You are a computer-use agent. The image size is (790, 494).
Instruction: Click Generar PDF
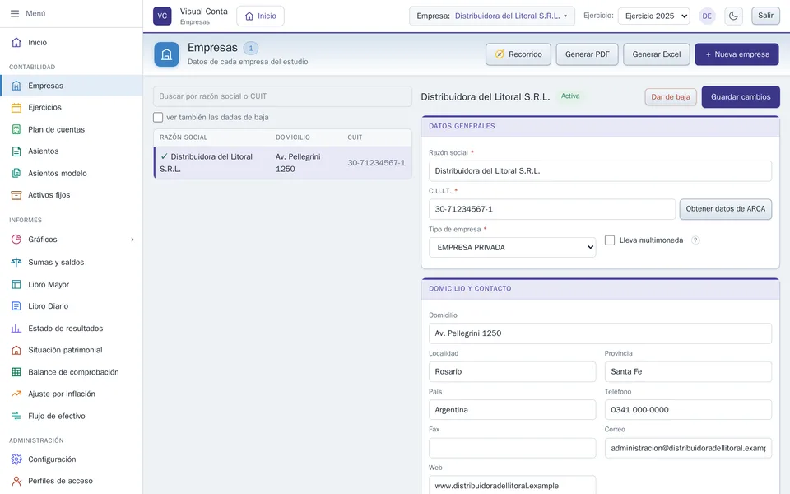coord(587,54)
